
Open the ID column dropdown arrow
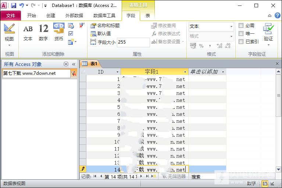coord(117,72)
